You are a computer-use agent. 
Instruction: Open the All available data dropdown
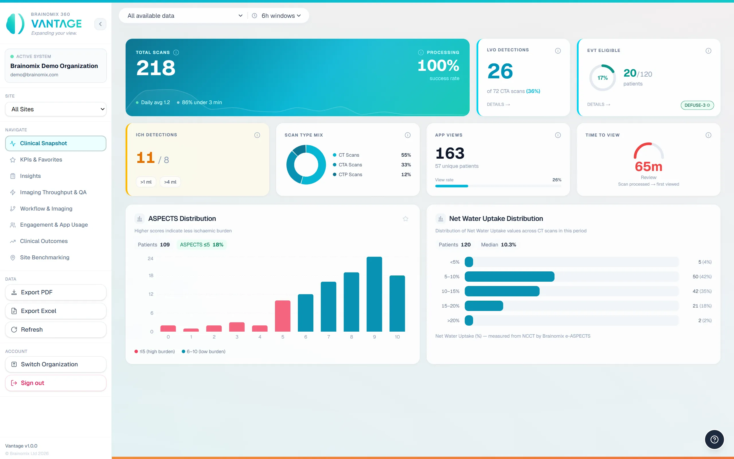pos(185,15)
